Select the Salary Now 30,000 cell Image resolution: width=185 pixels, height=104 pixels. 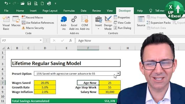[x=110, y=92]
